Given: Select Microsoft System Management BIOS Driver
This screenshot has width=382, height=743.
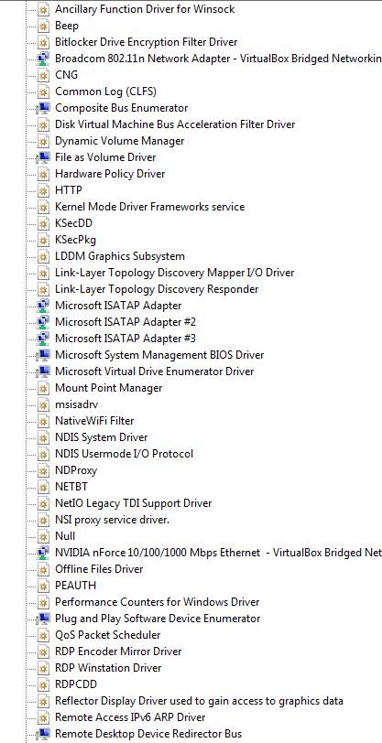Looking at the screenshot, I should [x=159, y=355].
